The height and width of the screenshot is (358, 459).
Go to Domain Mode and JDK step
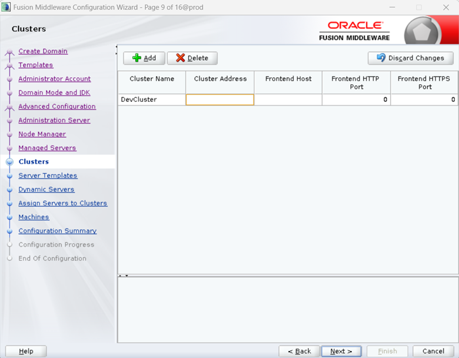coord(54,92)
